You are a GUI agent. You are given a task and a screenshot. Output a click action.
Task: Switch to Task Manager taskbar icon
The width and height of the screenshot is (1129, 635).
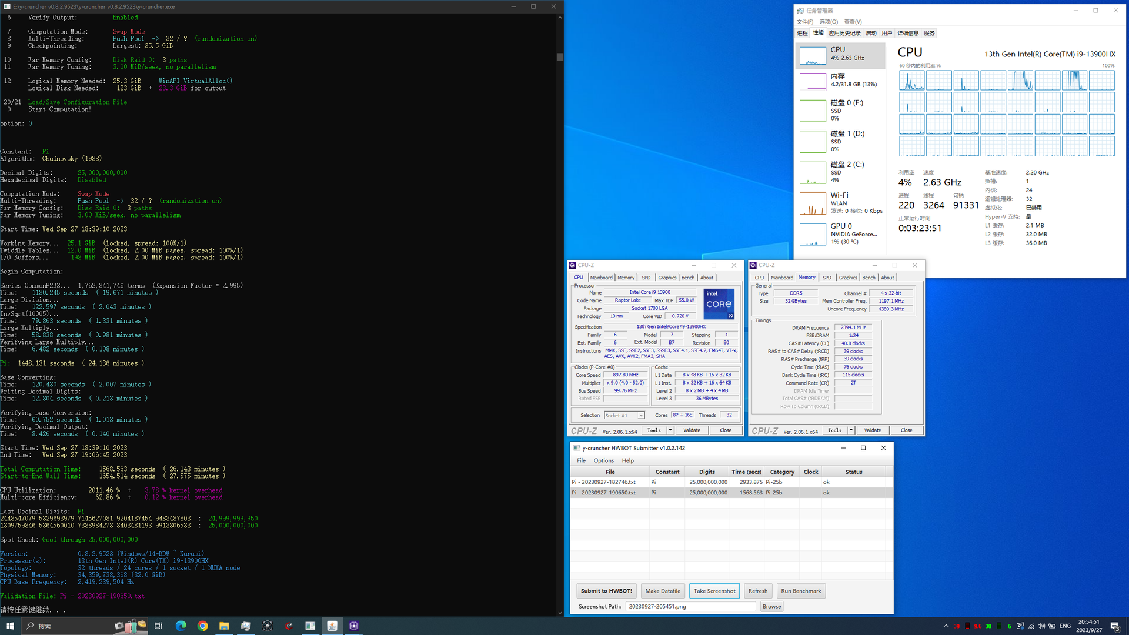[x=246, y=626]
